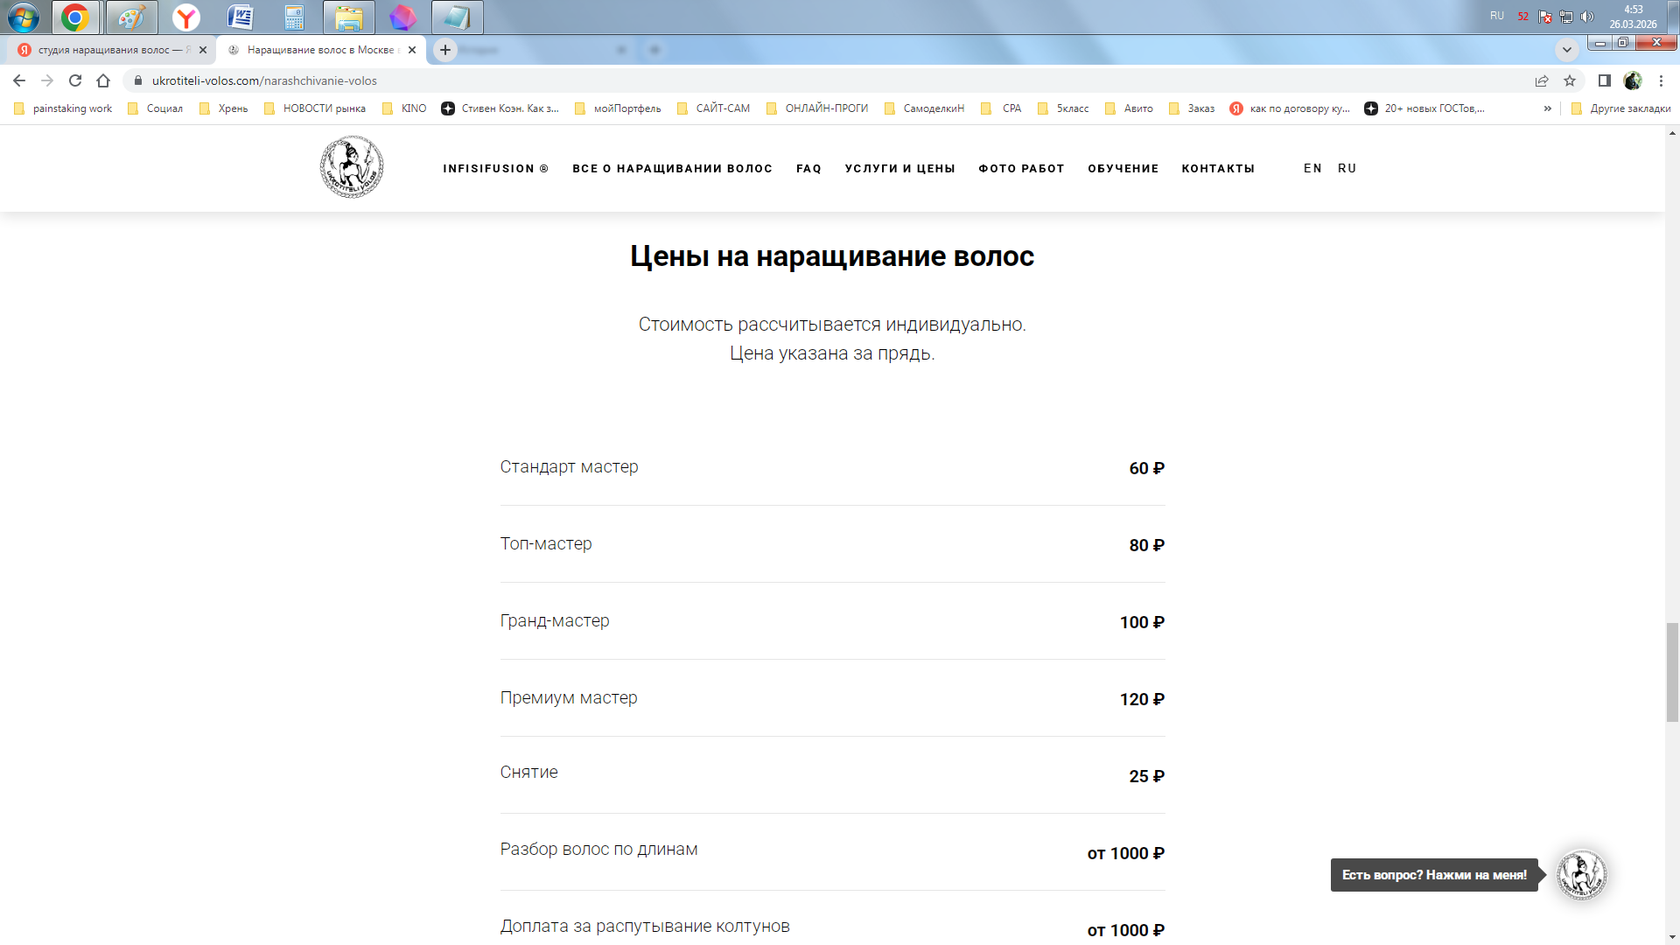Click the browser home icon
The width and height of the screenshot is (1680, 945).
point(103,80)
